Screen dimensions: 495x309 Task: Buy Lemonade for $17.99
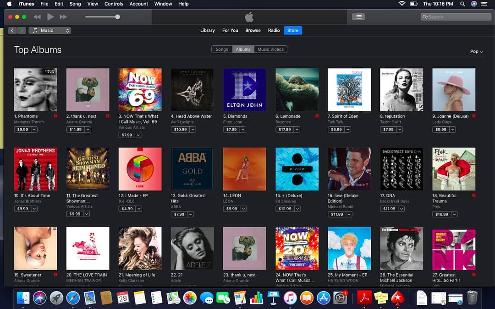(x=285, y=130)
